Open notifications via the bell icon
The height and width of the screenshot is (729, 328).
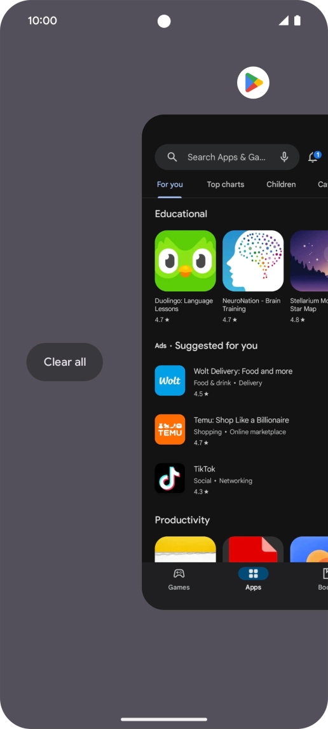pos(313,156)
